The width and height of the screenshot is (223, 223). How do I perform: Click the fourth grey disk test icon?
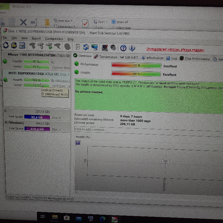[57, 46]
